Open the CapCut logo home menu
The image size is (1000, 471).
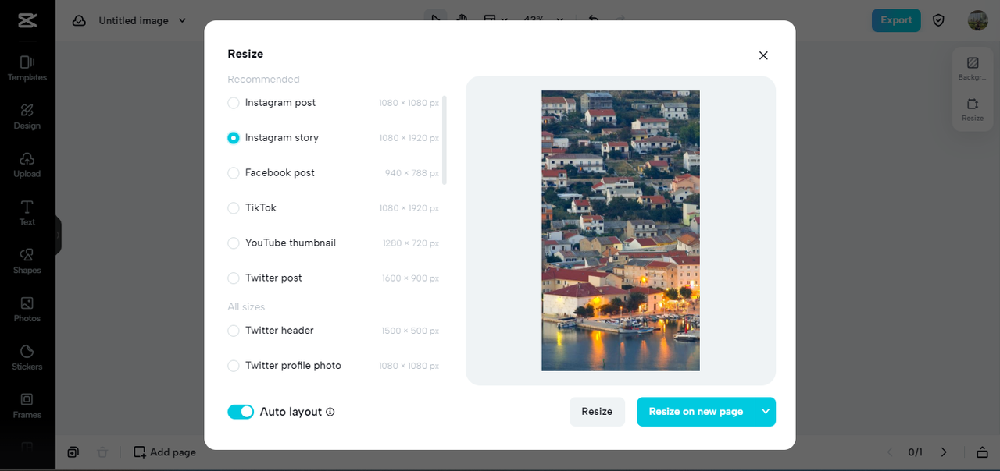(27, 21)
